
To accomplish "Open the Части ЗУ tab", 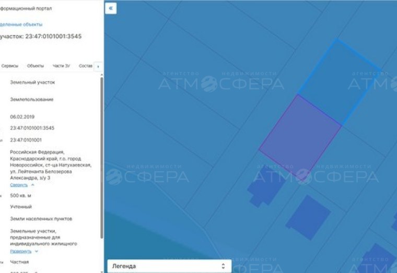I will pos(61,66).
